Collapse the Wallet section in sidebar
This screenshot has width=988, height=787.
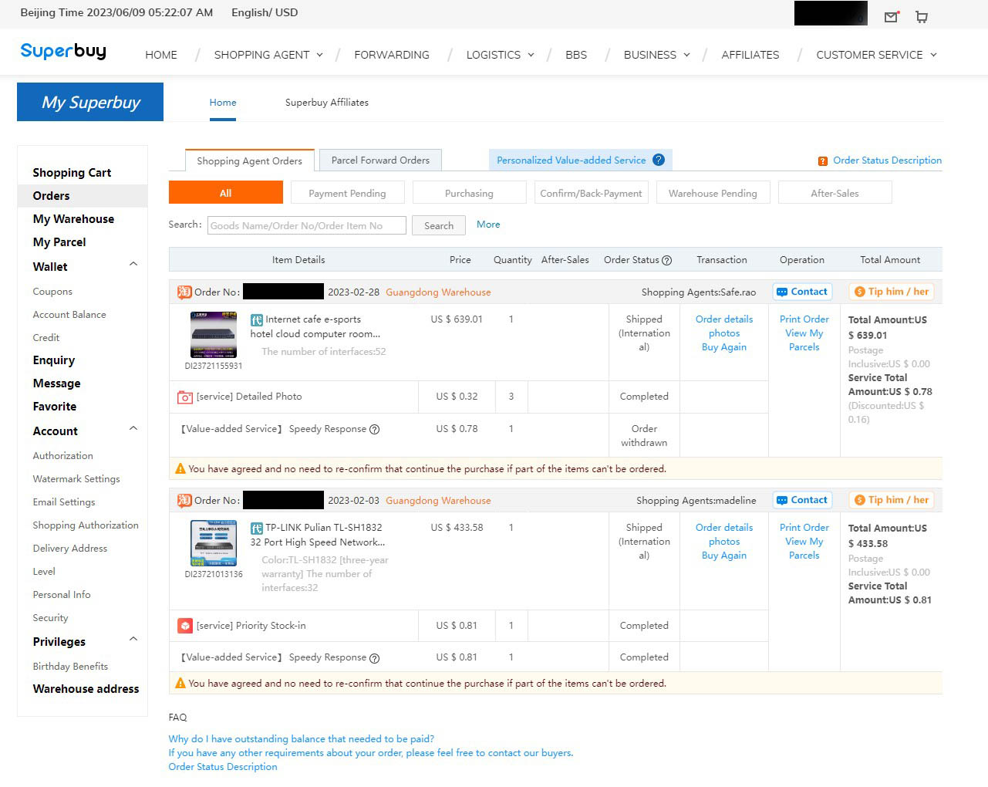pos(133,265)
